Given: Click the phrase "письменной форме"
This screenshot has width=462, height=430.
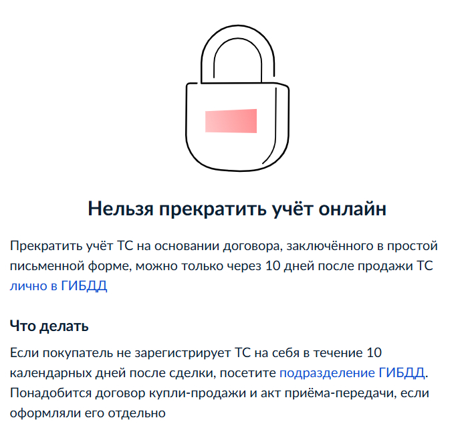Looking at the screenshot, I should pos(70,266).
